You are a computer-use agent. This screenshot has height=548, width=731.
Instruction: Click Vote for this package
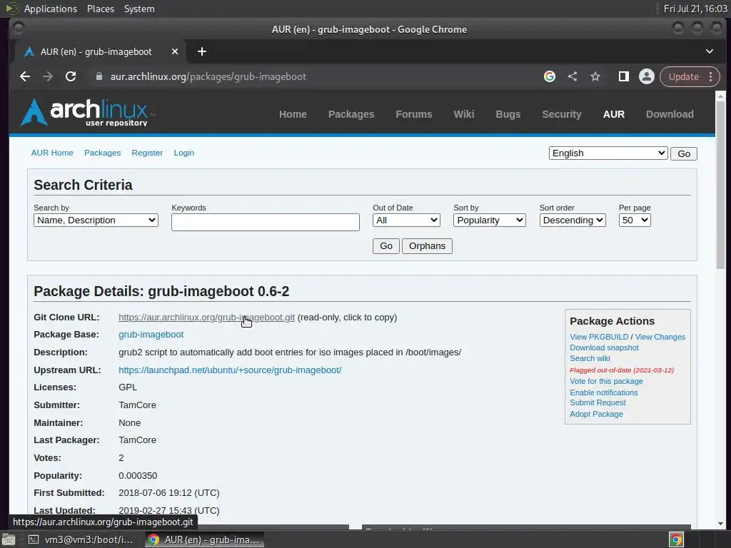pyautogui.click(x=606, y=381)
